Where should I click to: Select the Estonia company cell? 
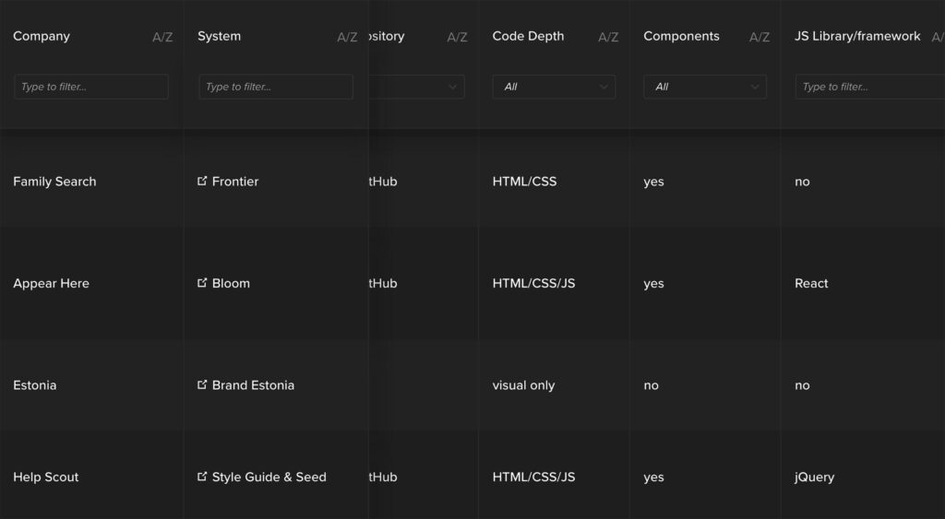[35, 385]
